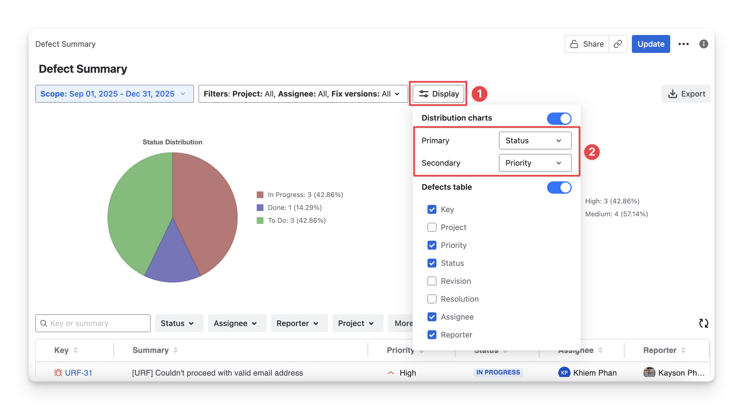Click the info circle icon
Screen dimensions: 743x410
pos(704,44)
